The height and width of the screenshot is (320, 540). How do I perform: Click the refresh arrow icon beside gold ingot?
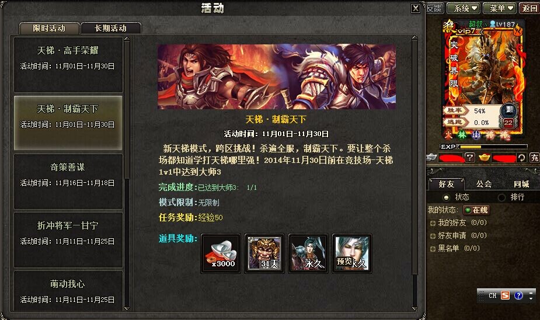click(x=521, y=158)
